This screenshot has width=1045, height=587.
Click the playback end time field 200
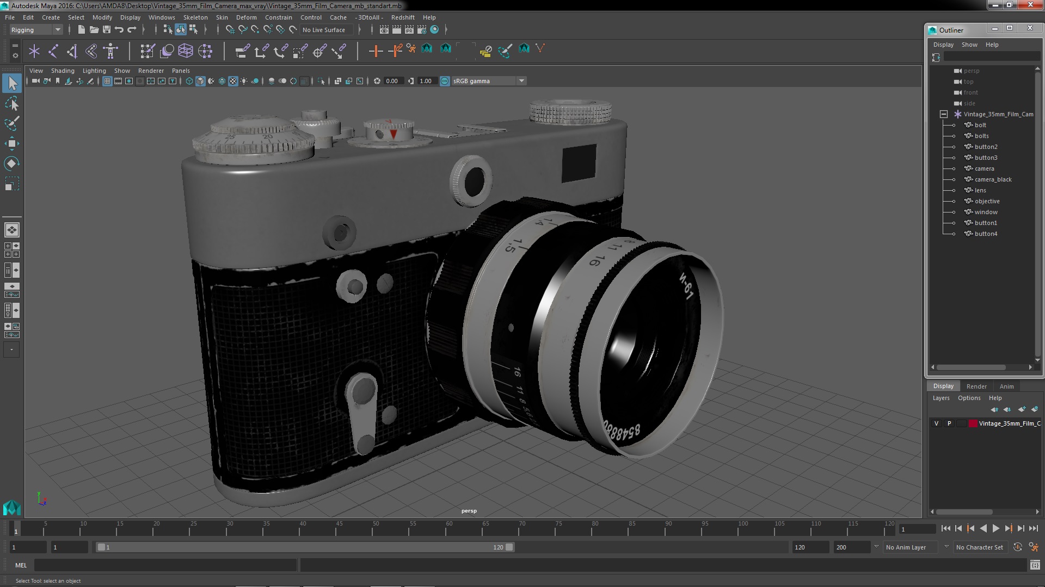point(852,547)
